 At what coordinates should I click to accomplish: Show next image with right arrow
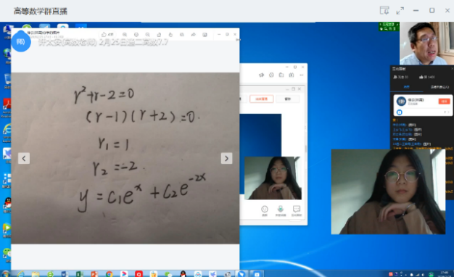[x=226, y=158]
